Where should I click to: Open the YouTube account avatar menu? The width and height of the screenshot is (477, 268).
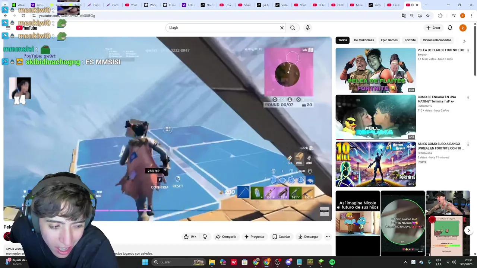click(462, 28)
